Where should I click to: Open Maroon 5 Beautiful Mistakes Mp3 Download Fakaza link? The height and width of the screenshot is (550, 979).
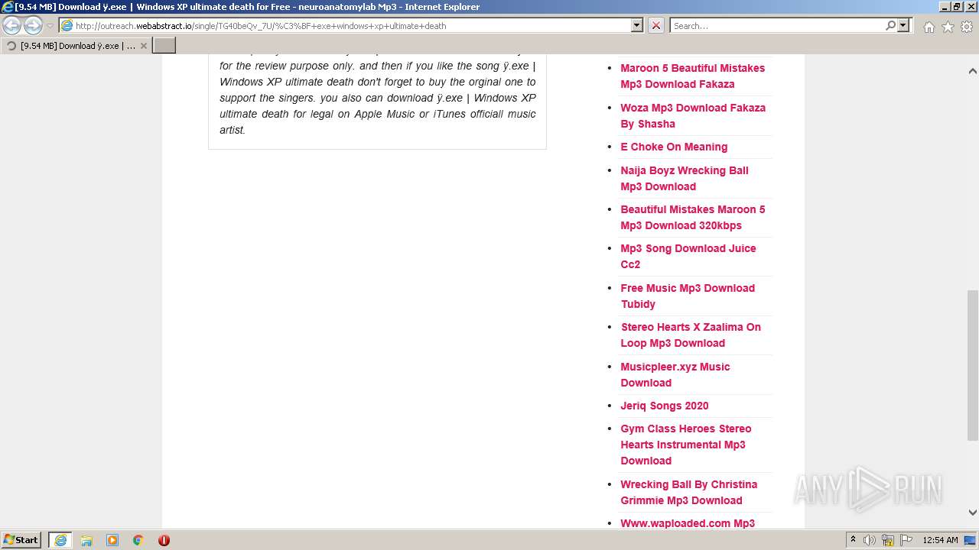692,76
